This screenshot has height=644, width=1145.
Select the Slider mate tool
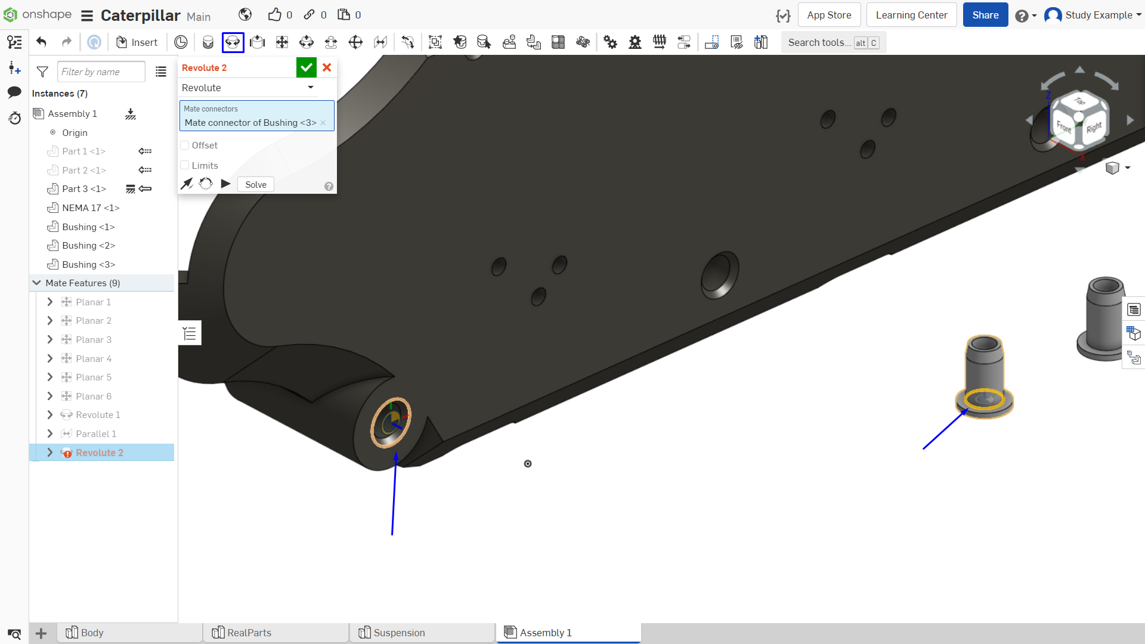(258, 42)
